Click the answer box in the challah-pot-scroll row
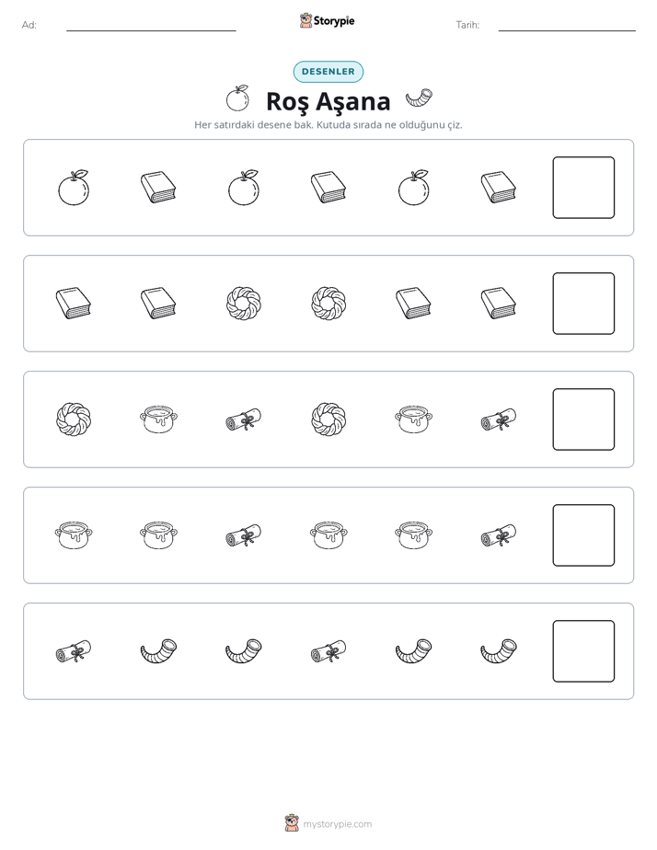Viewport: 657px width, 850px height. 583,419
